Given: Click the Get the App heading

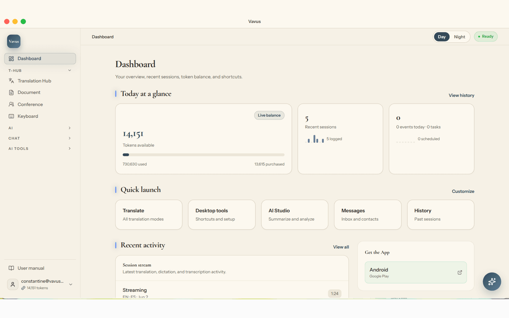Looking at the screenshot, I should pyautogui.click(x=377, y=252).
